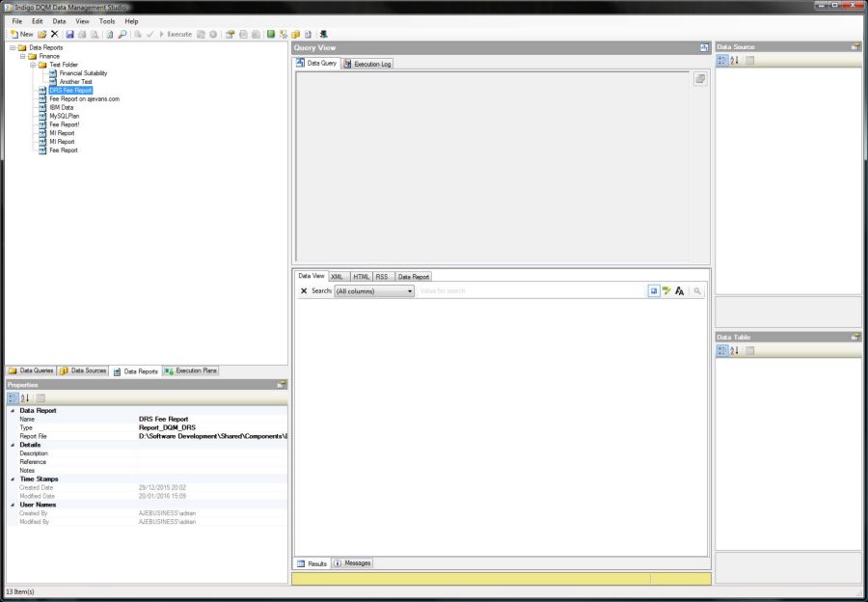
Task: Switch to the Data Sources tab
Action: point(83,370)
